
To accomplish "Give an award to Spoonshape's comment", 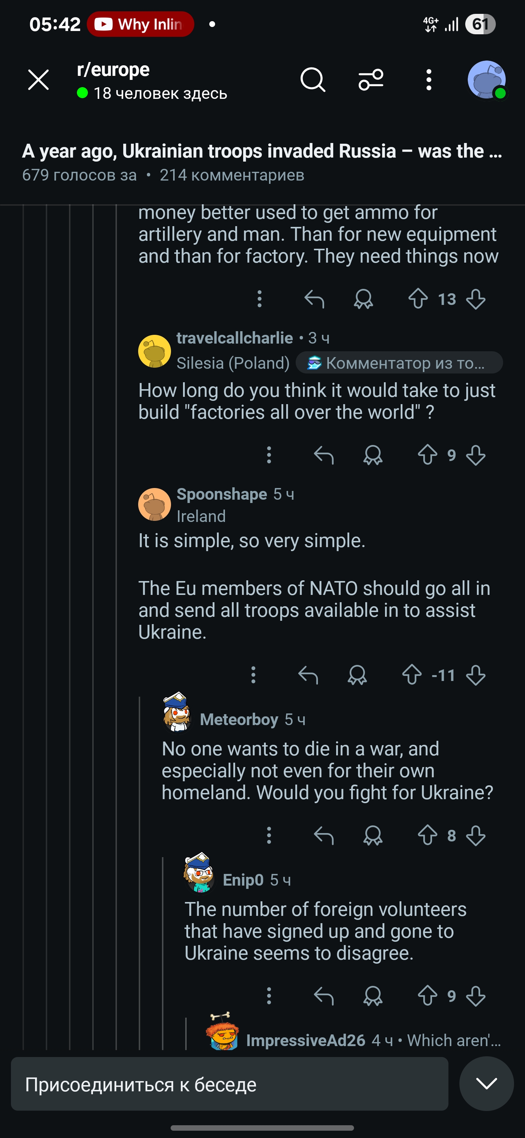I will 357,675.
